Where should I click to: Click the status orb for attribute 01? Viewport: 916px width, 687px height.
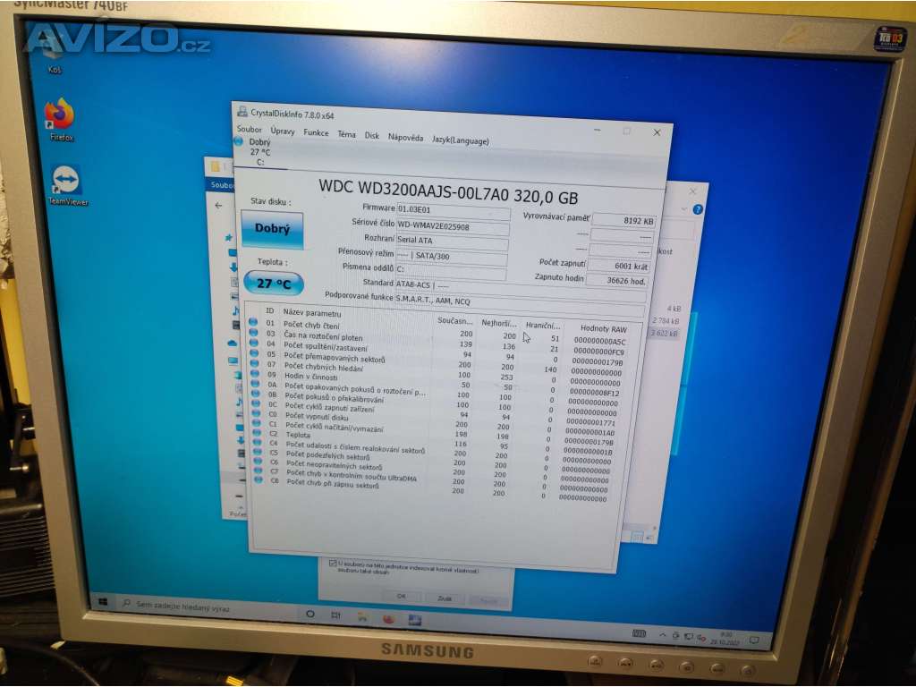[253, 322]
